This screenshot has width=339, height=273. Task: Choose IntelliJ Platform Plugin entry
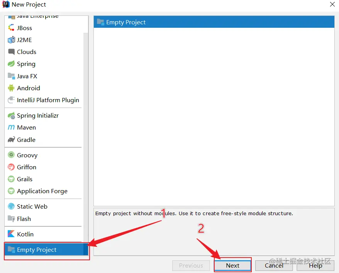44,100
